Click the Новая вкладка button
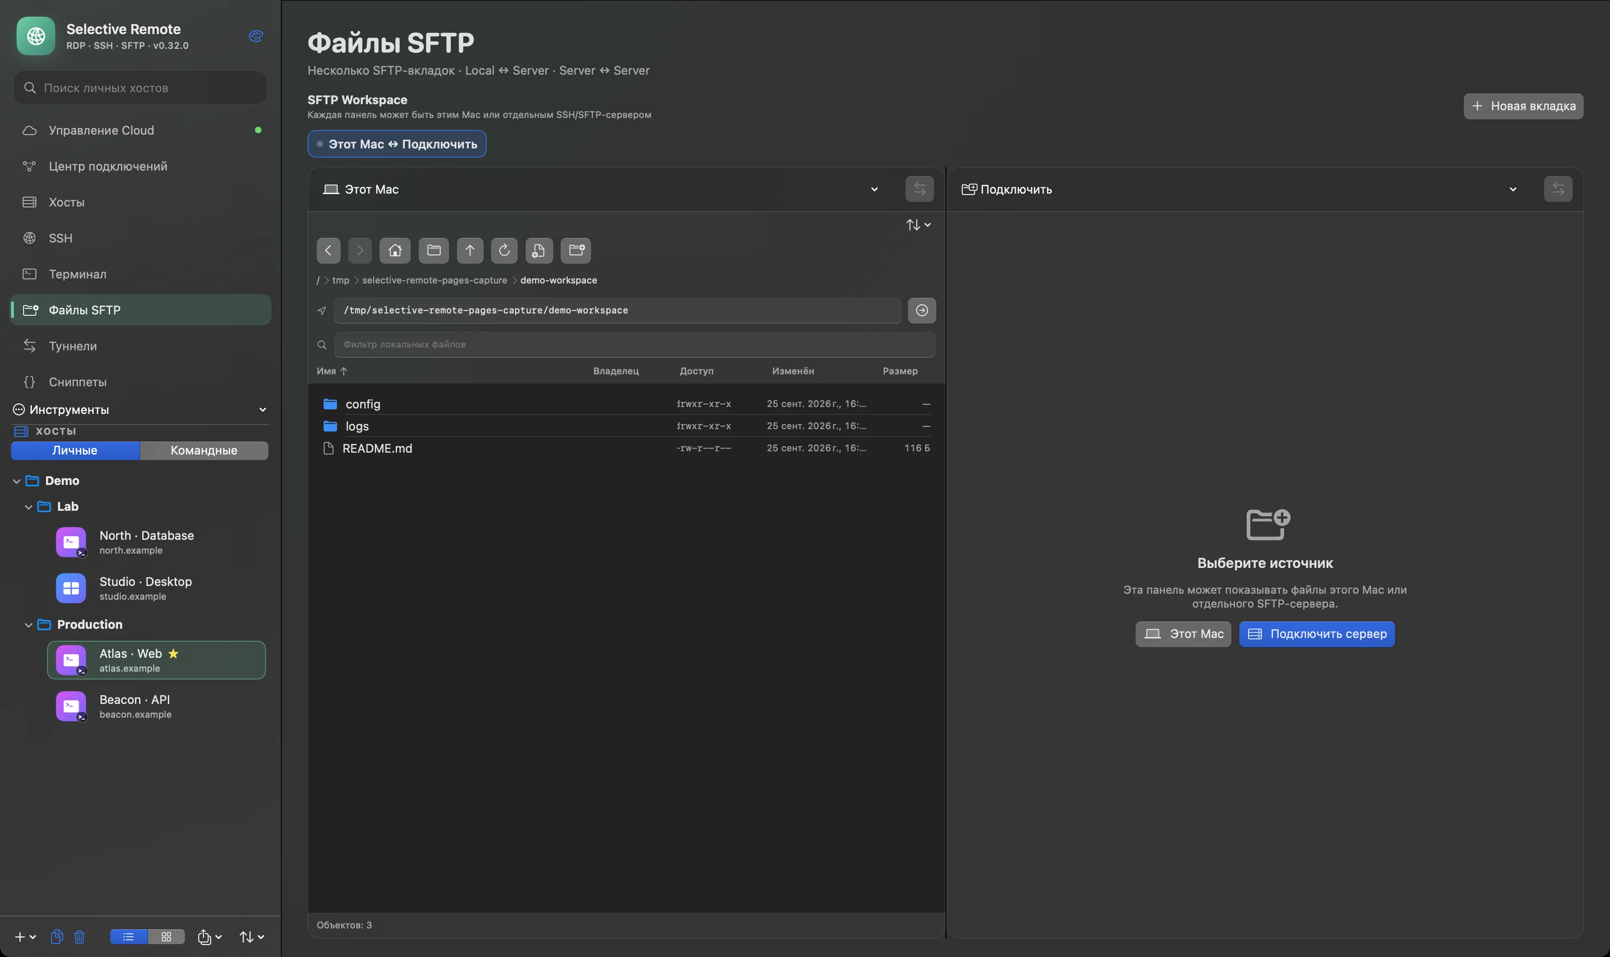This screenshot has width=1610, height=957. point(1523,106)
